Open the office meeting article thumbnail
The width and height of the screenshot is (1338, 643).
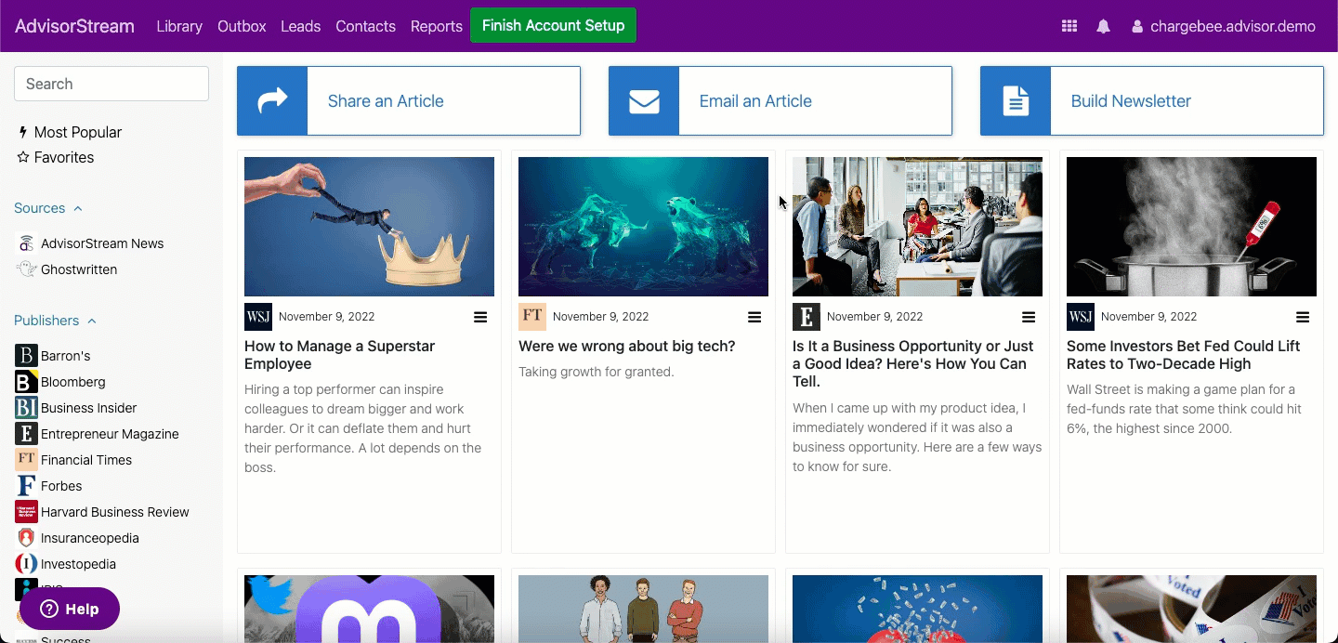pyautogui.click(x=917, y=227)
